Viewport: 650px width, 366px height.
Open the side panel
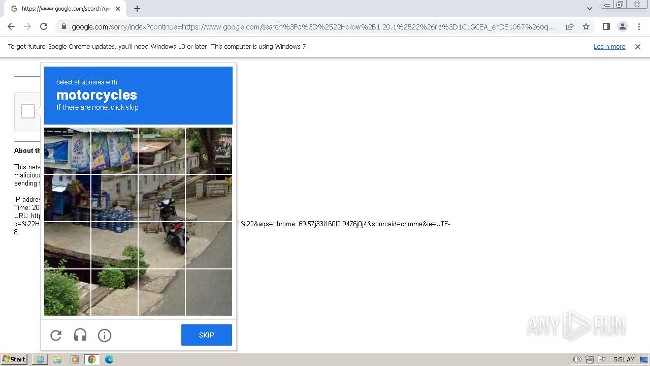(x=606, y=26)
